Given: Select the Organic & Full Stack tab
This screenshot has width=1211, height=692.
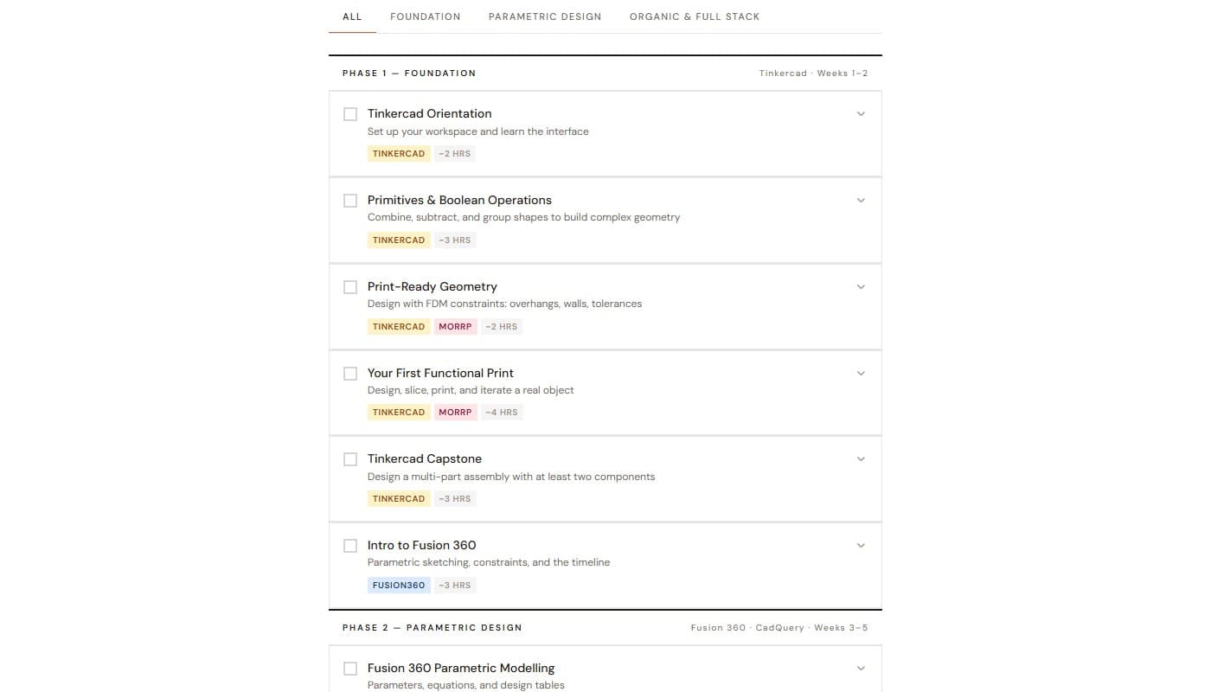Looking at the screenshot, I should (x=695, y=16).
